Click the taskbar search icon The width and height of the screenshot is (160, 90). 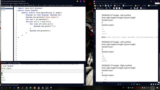tap(6, 88)
